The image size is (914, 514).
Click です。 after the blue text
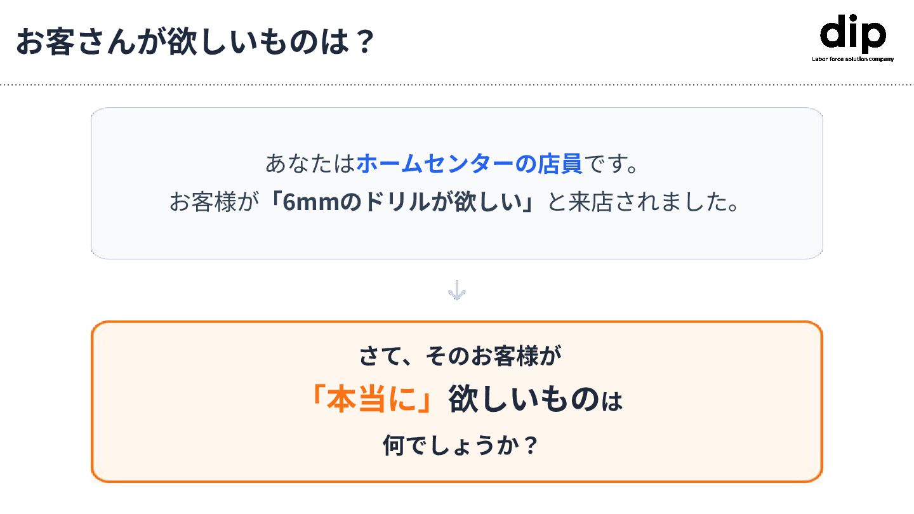611,164
